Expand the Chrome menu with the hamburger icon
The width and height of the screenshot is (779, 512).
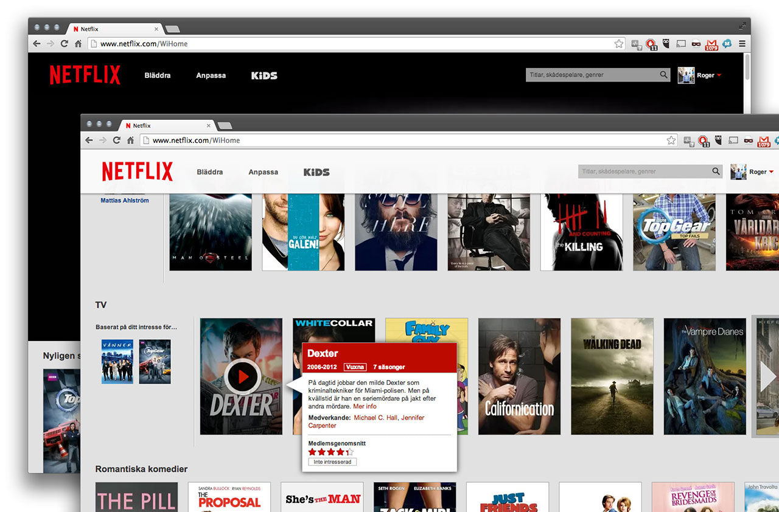point(742,43)
